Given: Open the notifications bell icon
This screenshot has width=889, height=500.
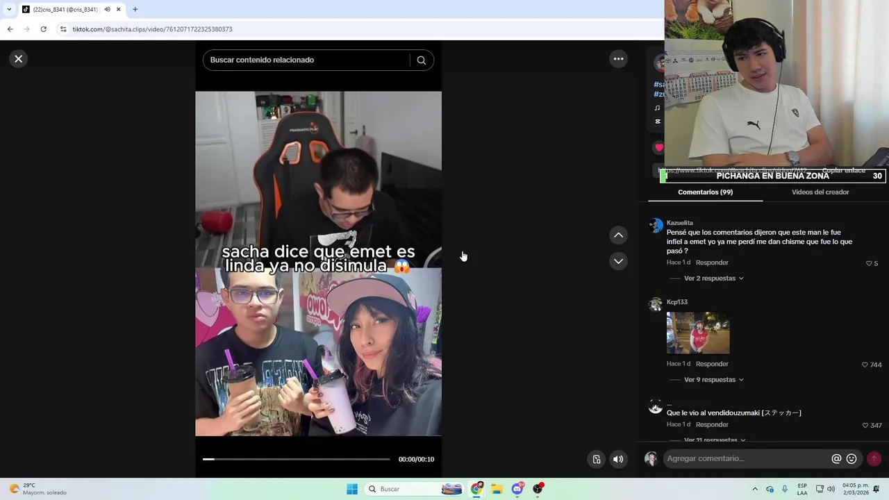Looking at the screenshot, I should 876,489.
